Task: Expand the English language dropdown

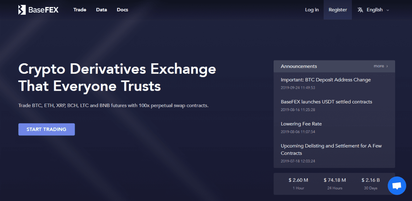Action: (374, 10)
